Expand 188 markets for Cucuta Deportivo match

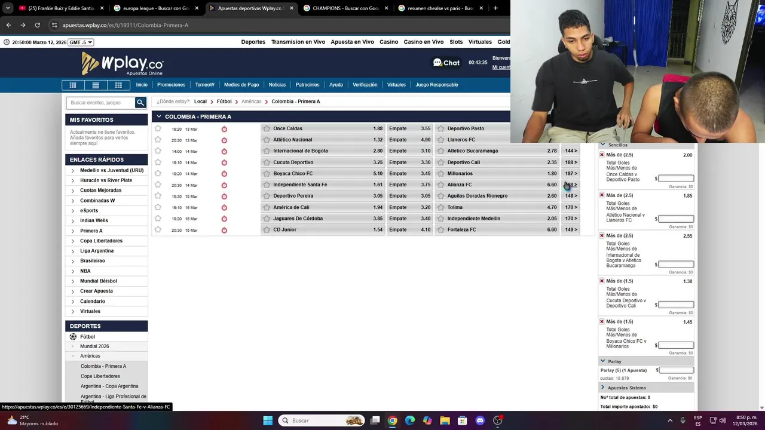tap(571, 162)
